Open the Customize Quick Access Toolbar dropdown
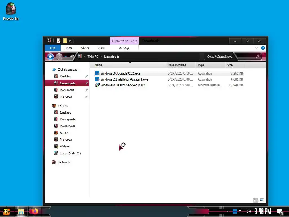 [70, 41]
